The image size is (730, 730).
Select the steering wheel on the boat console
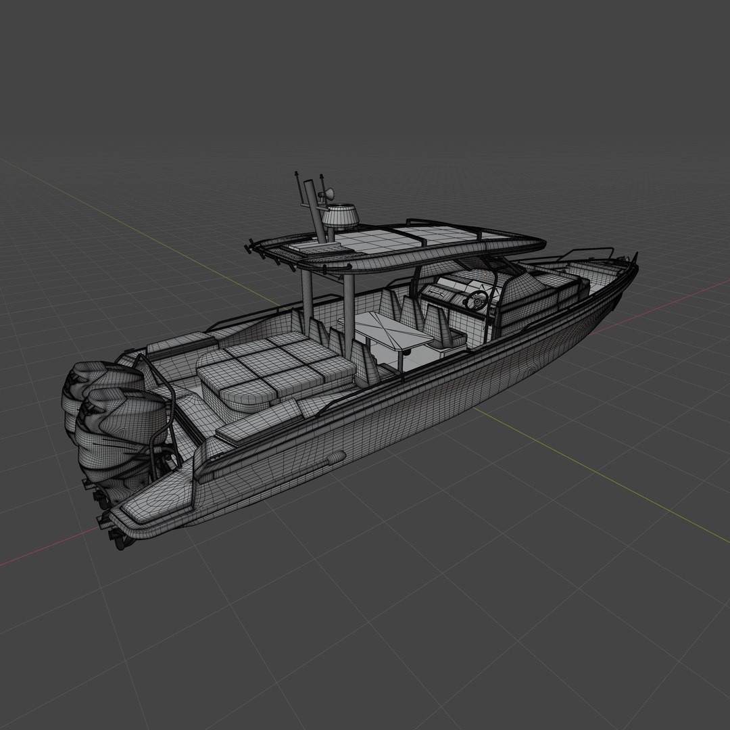pos(476,301)
